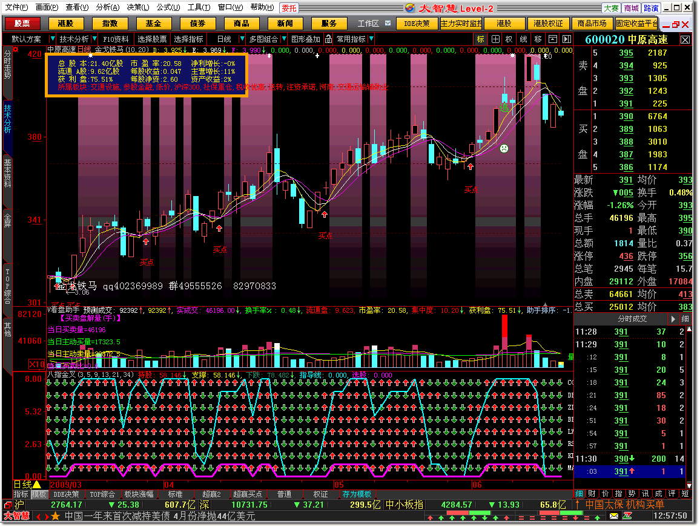Click the orange star icon in news ticker

pos(55,516)
